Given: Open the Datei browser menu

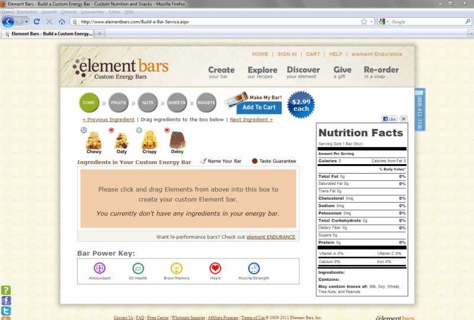Looking at the screenshot, I should click(7, 12).
